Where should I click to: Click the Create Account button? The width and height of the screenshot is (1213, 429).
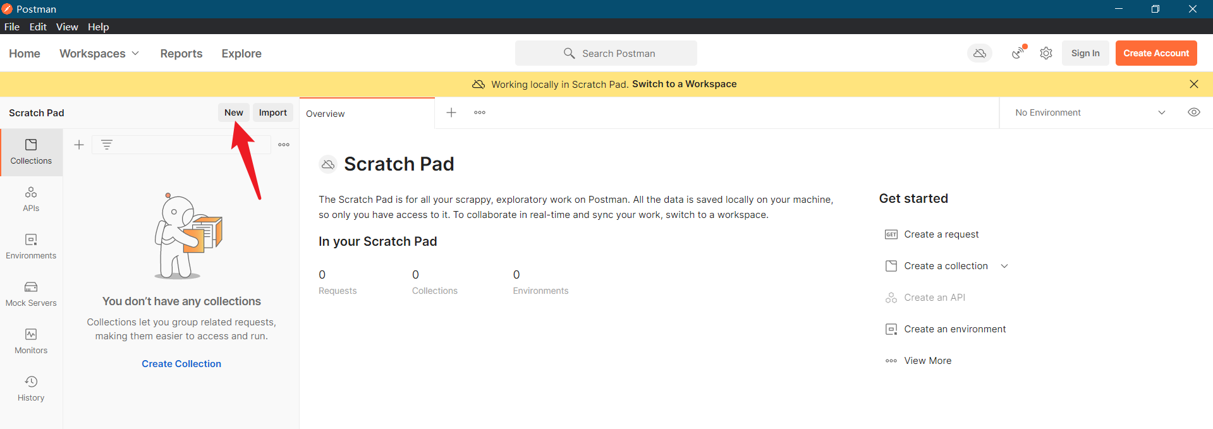click(x=1156, y=53)
